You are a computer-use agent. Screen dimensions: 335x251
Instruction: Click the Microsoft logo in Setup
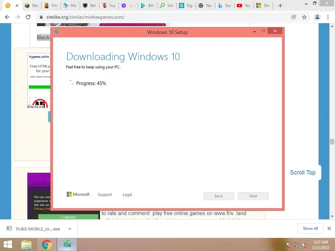pyautogui.click(x=78, y=194)
